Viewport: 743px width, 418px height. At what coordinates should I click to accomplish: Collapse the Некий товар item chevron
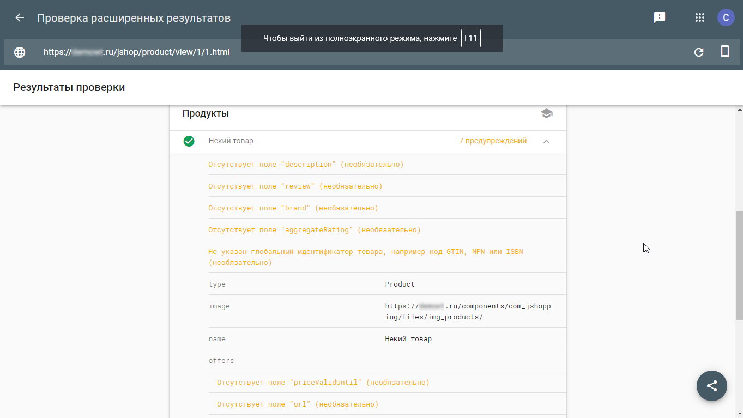click(546, 141)
